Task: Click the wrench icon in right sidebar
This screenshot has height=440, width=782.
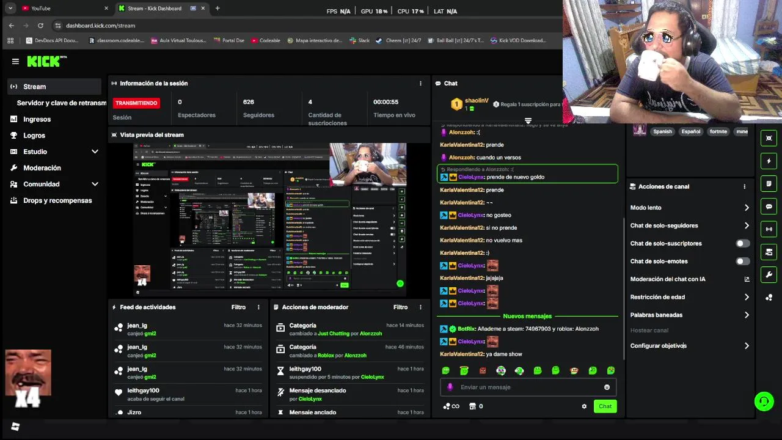Action: click(x=769, y=274)
